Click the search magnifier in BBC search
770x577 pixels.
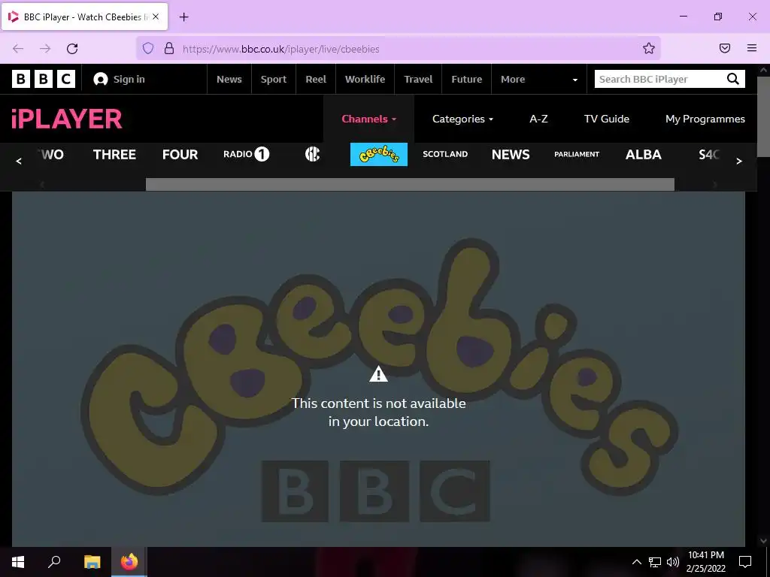point(732,79)
